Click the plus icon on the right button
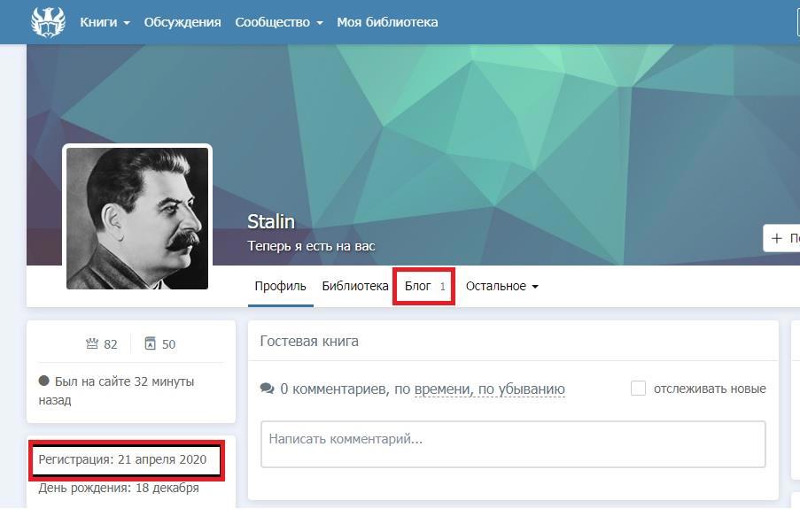The height and width of the screenshot is (516, 800). coord(777,238)
